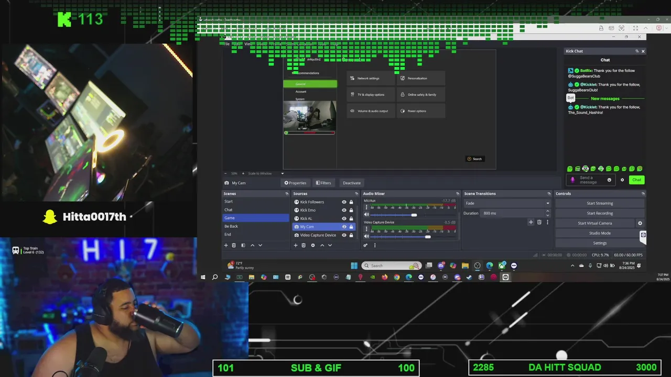Pop out the Kick Chat dock
Viewport: 671px width, 377px height.
click(x=637, y=51)
